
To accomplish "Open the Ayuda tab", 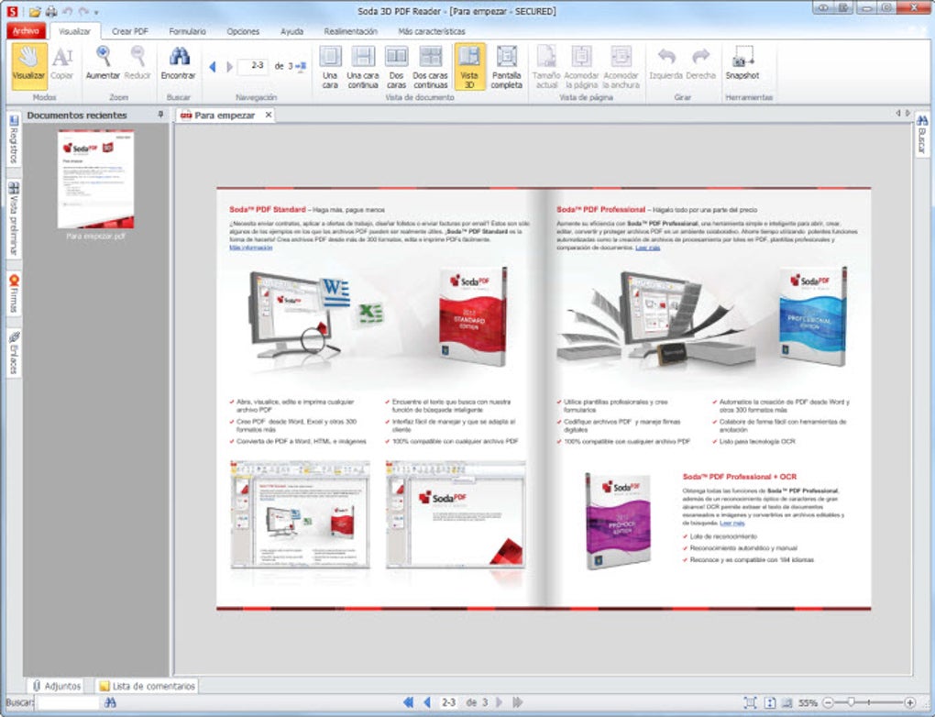I will [x=291, y=31].
